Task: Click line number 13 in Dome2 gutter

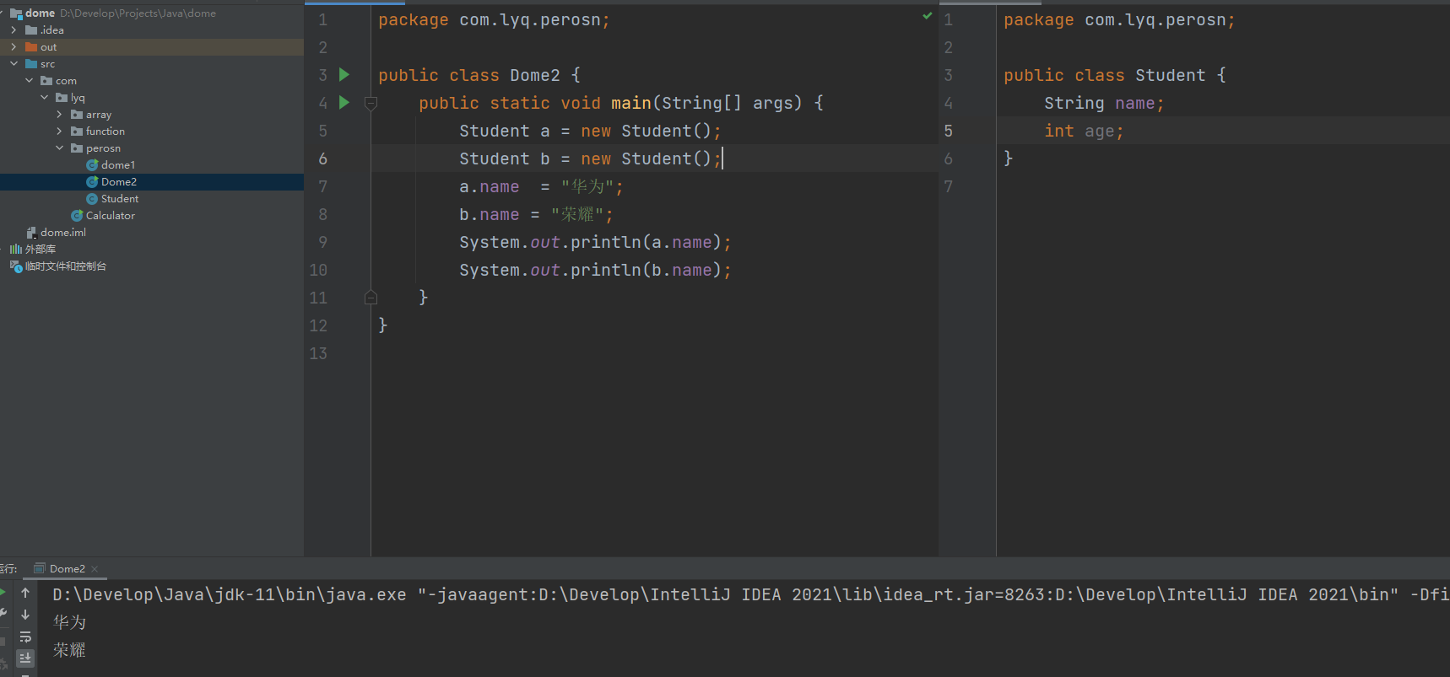Action: click(318, 353)
